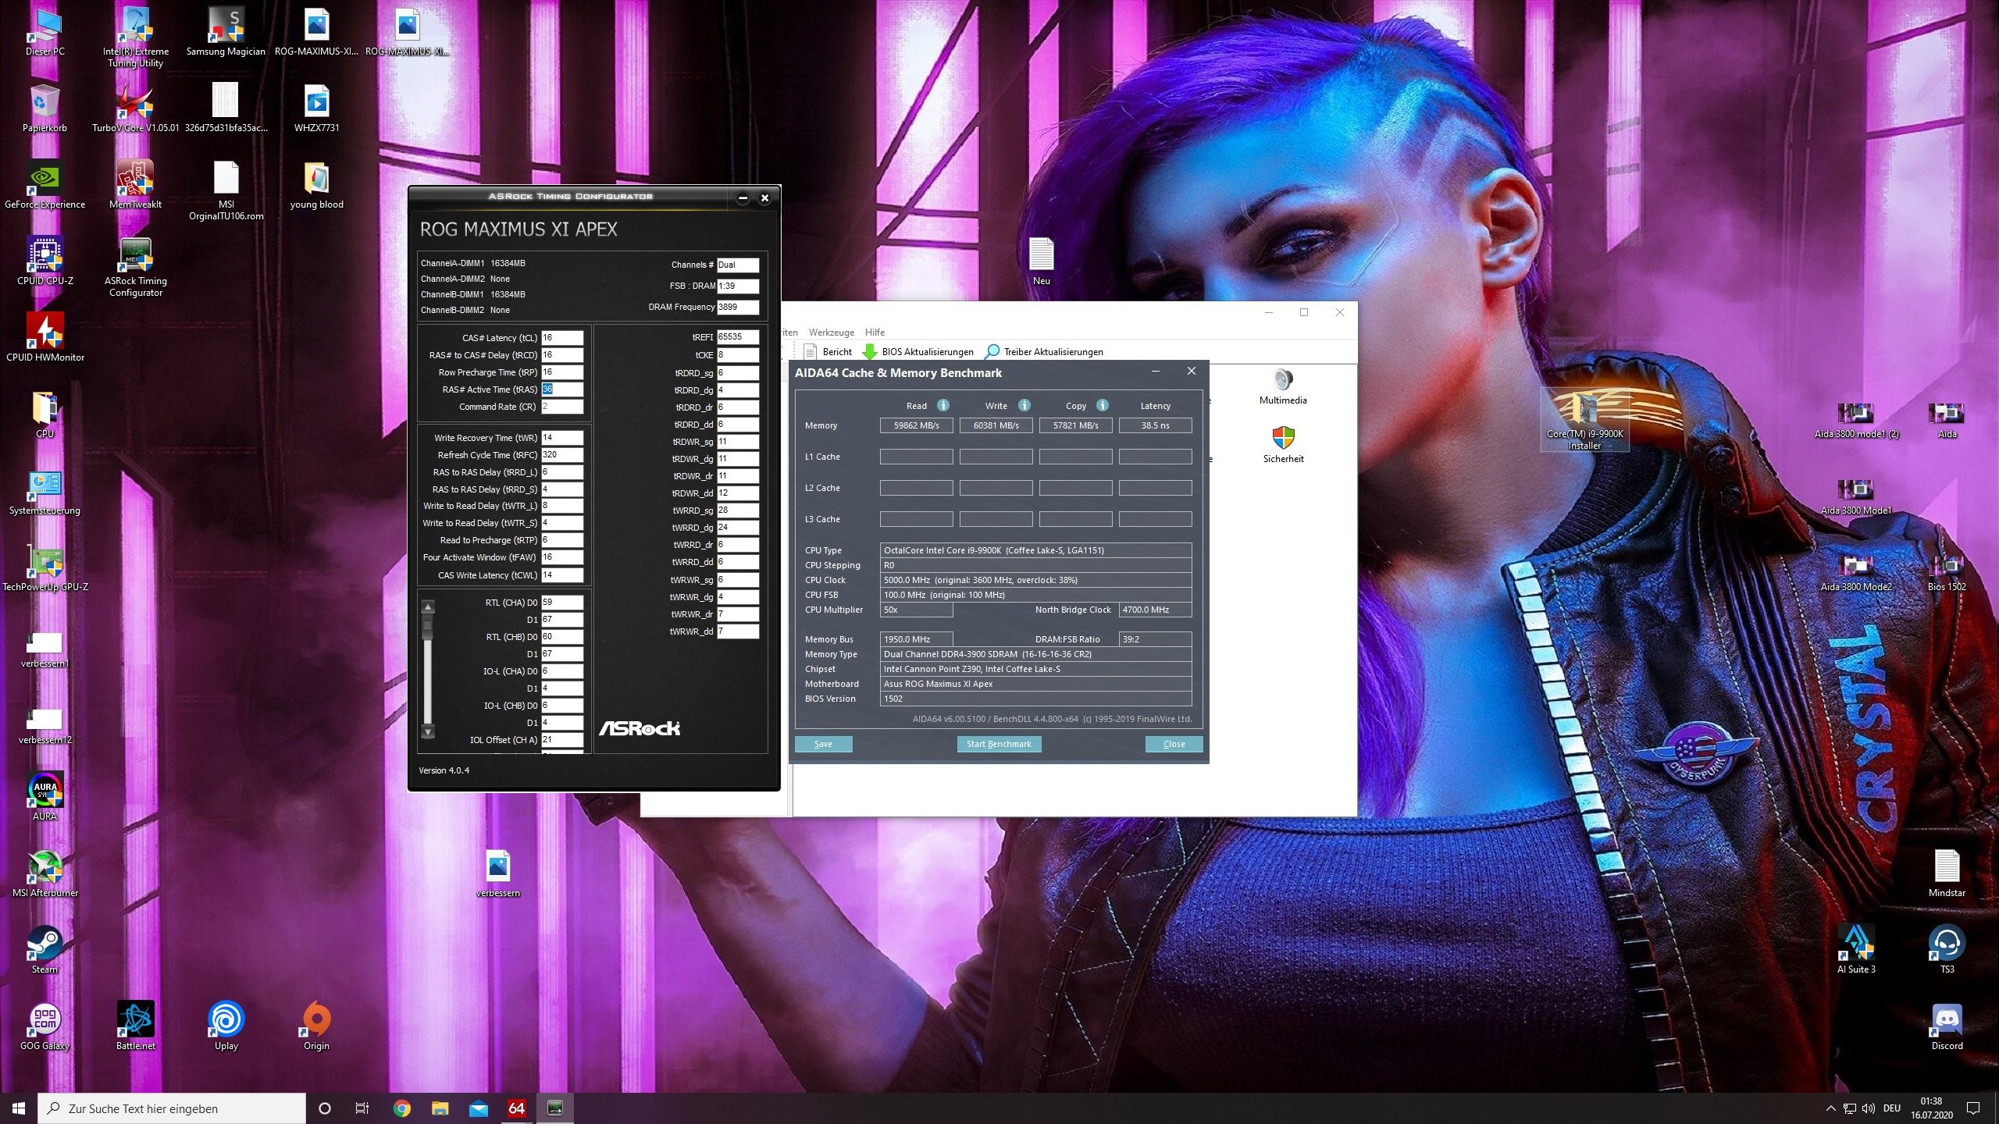This screenshot has width=1999, height=1124.
Task: Open the Sicherheit shield icon
Action: (1282, 439)
